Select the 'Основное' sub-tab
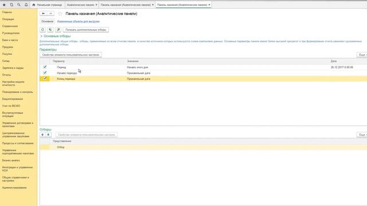The image size is (367, 206). 48,21
